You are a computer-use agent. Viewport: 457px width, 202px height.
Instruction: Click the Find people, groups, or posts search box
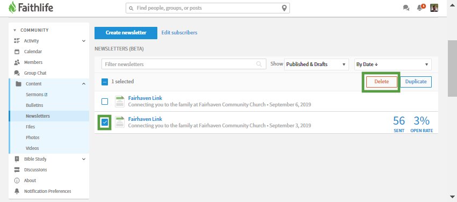click(x=208, y=8)
